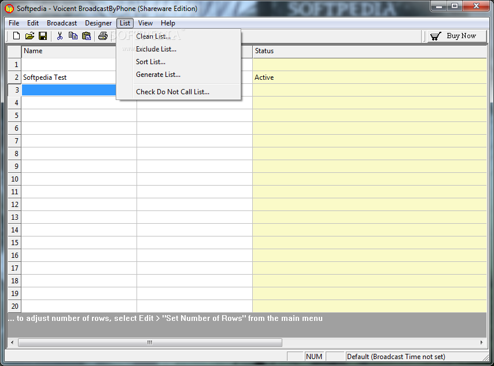The image size is (494, 366).
Task: Select Generate List... menu entry
Action: pyautogui.click(x=178, y=75)
